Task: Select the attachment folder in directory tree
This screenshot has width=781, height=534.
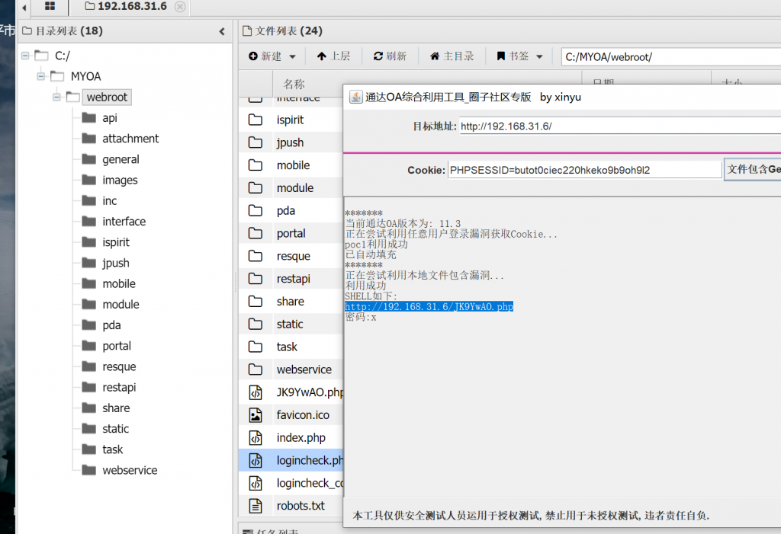Action: (x=130, y=139)
